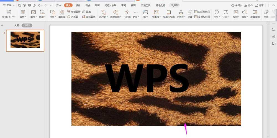277x138 pixels.
Task: Expand the 艺术字 dropdown label
Action: (181, 17)
